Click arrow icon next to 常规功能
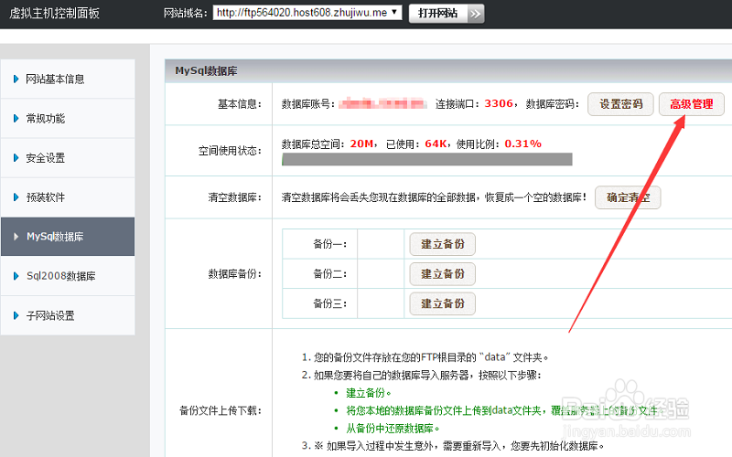Image resolution: width=732 pixels, height=457 pixels. click(16, 119)
